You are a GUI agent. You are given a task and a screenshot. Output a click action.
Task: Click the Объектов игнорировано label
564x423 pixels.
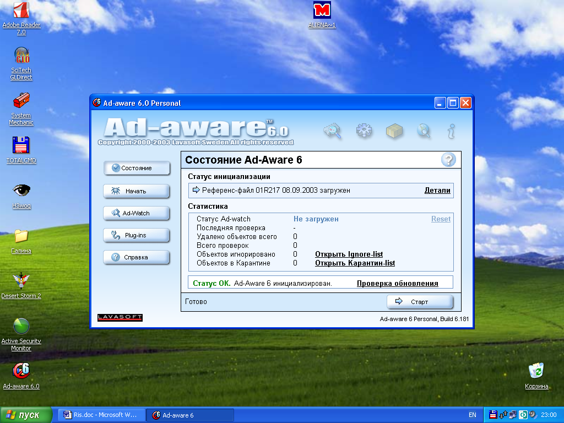click(236, 254)
